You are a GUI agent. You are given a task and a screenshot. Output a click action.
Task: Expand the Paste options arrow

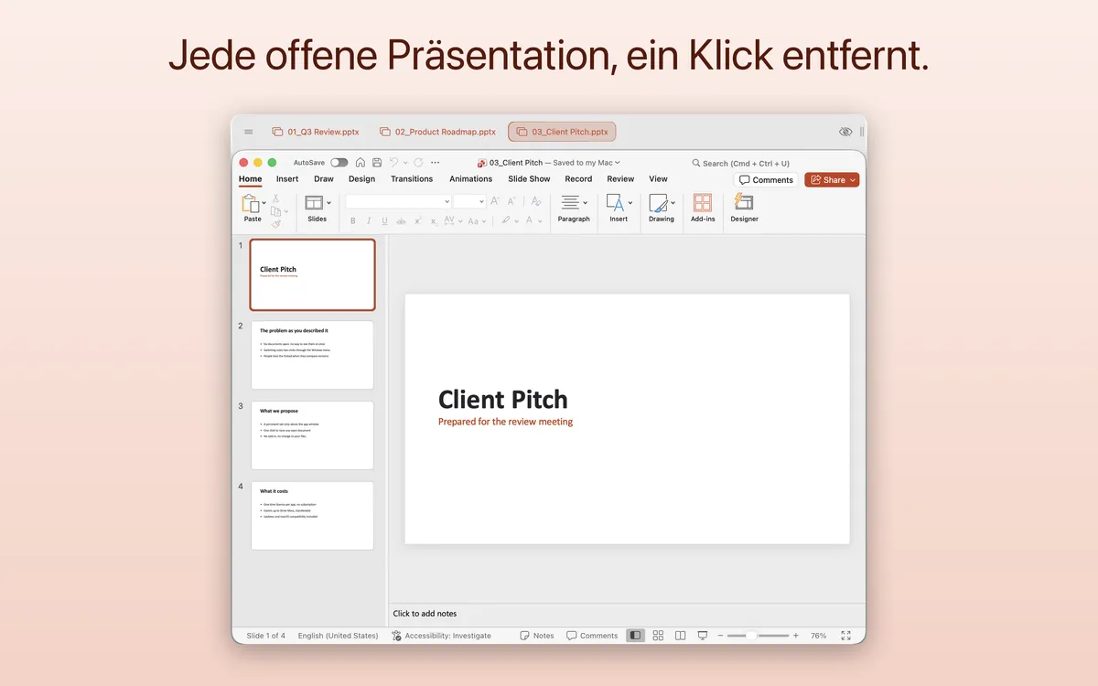point(264,203)
